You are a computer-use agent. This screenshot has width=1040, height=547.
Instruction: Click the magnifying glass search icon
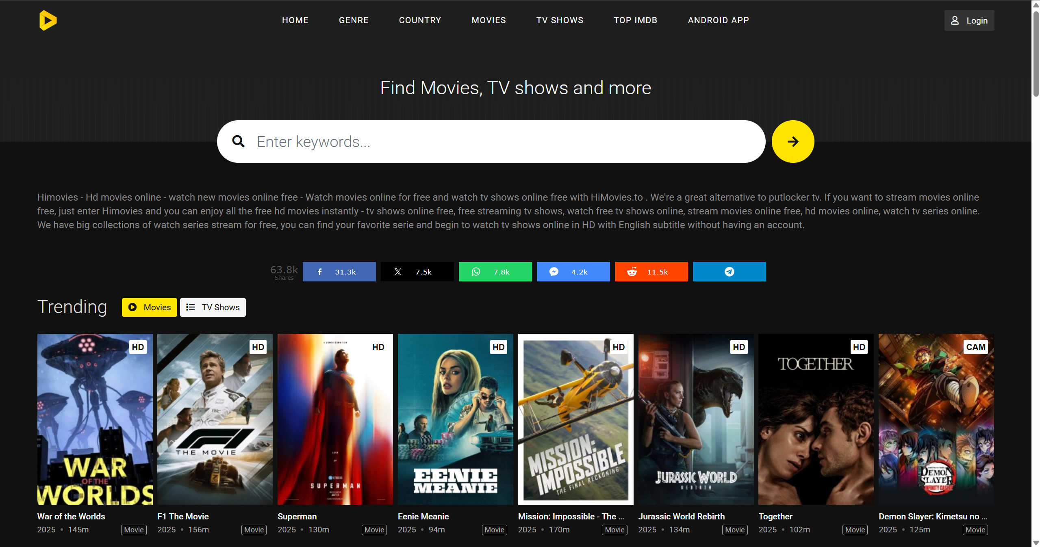(238, 141)
